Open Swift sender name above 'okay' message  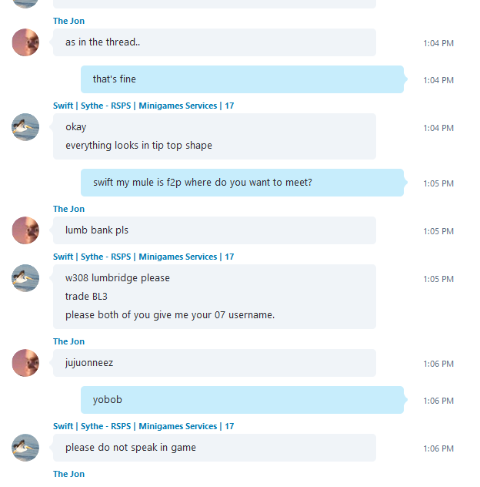(144, 106)
